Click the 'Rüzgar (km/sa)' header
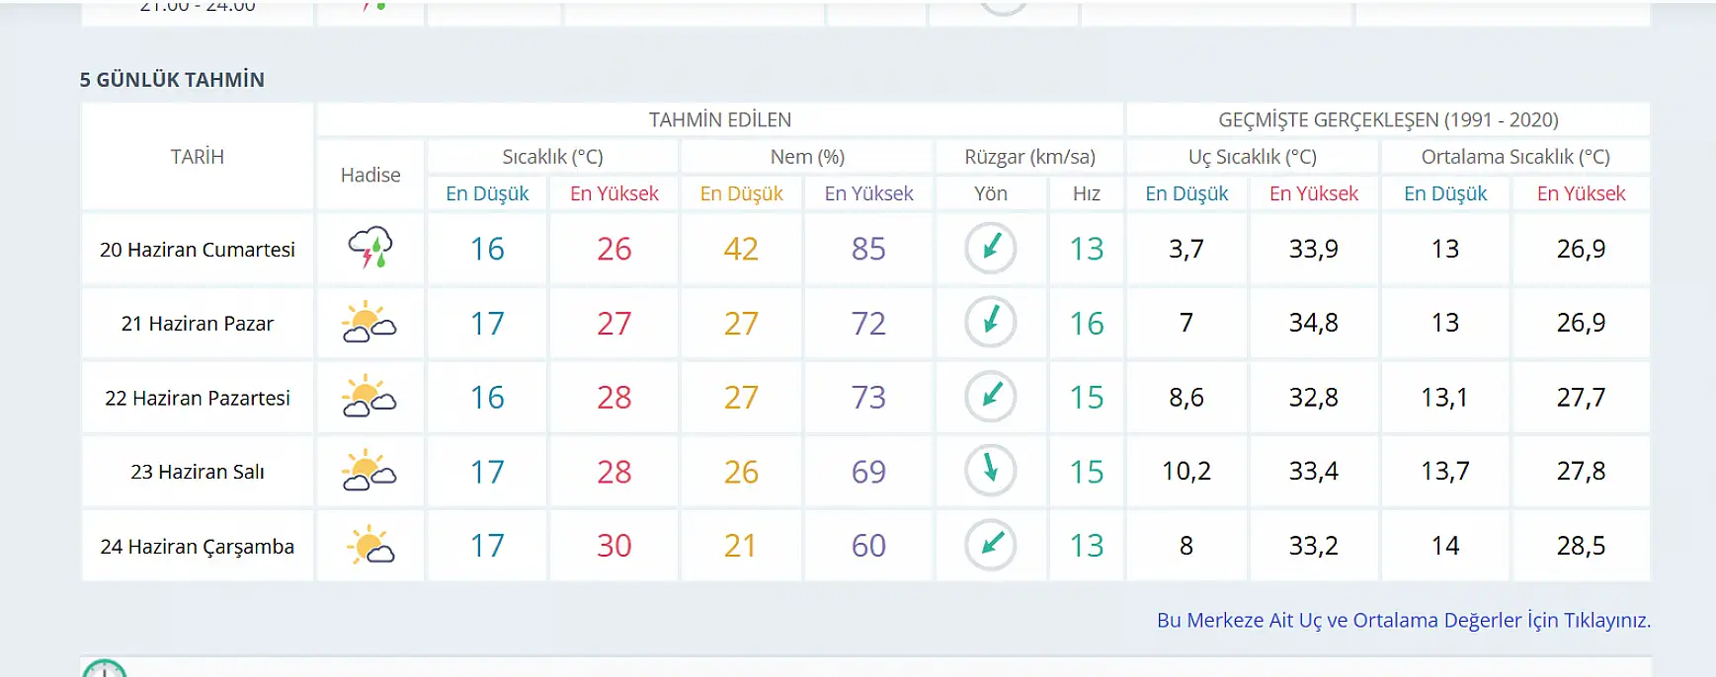The width and height of the screenshot is (1716, 677). (1029, 157)
